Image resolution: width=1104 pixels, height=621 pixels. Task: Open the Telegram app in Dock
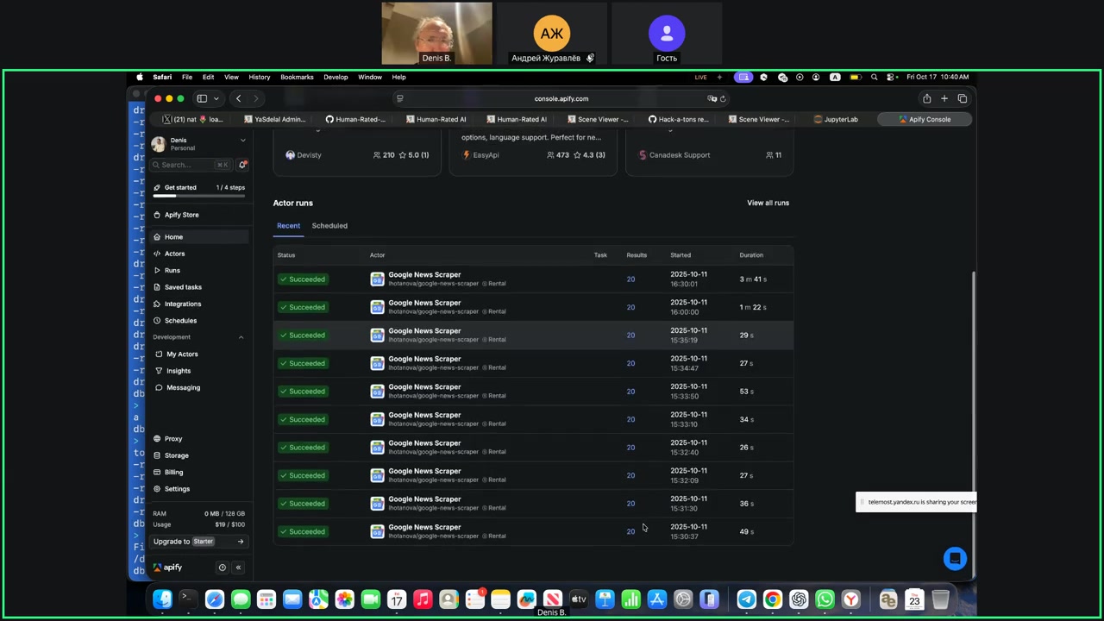[747, 599]
